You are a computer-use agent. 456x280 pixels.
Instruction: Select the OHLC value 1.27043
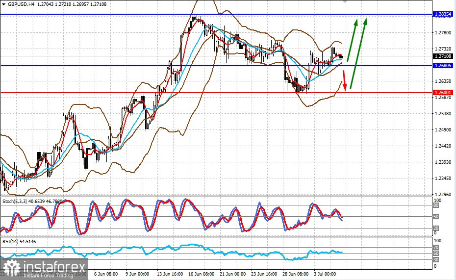tap(46, 4)
